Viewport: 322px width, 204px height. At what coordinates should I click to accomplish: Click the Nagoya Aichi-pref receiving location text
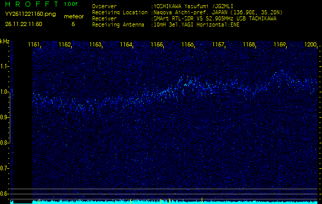pyautogui.click(x=216, y=12)
